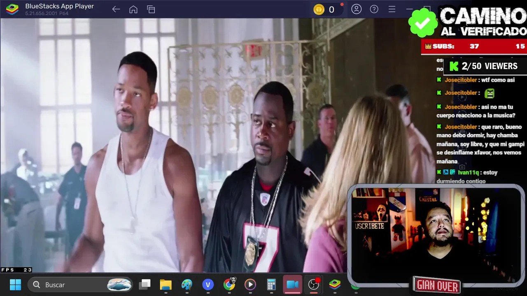
Task: Click the 'CAMINO AL VERIFICADO' banner text
Action: point(483,22)
